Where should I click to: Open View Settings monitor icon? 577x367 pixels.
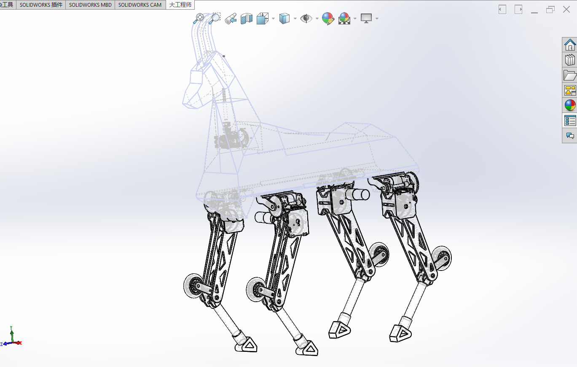[x=366, y=18]
